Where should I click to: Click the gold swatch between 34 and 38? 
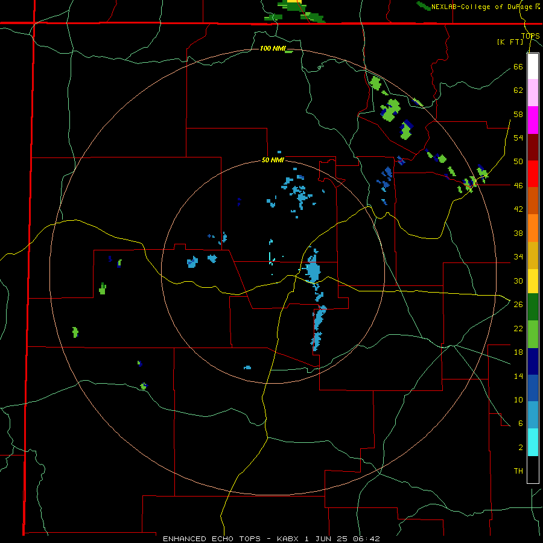[533, 255]
